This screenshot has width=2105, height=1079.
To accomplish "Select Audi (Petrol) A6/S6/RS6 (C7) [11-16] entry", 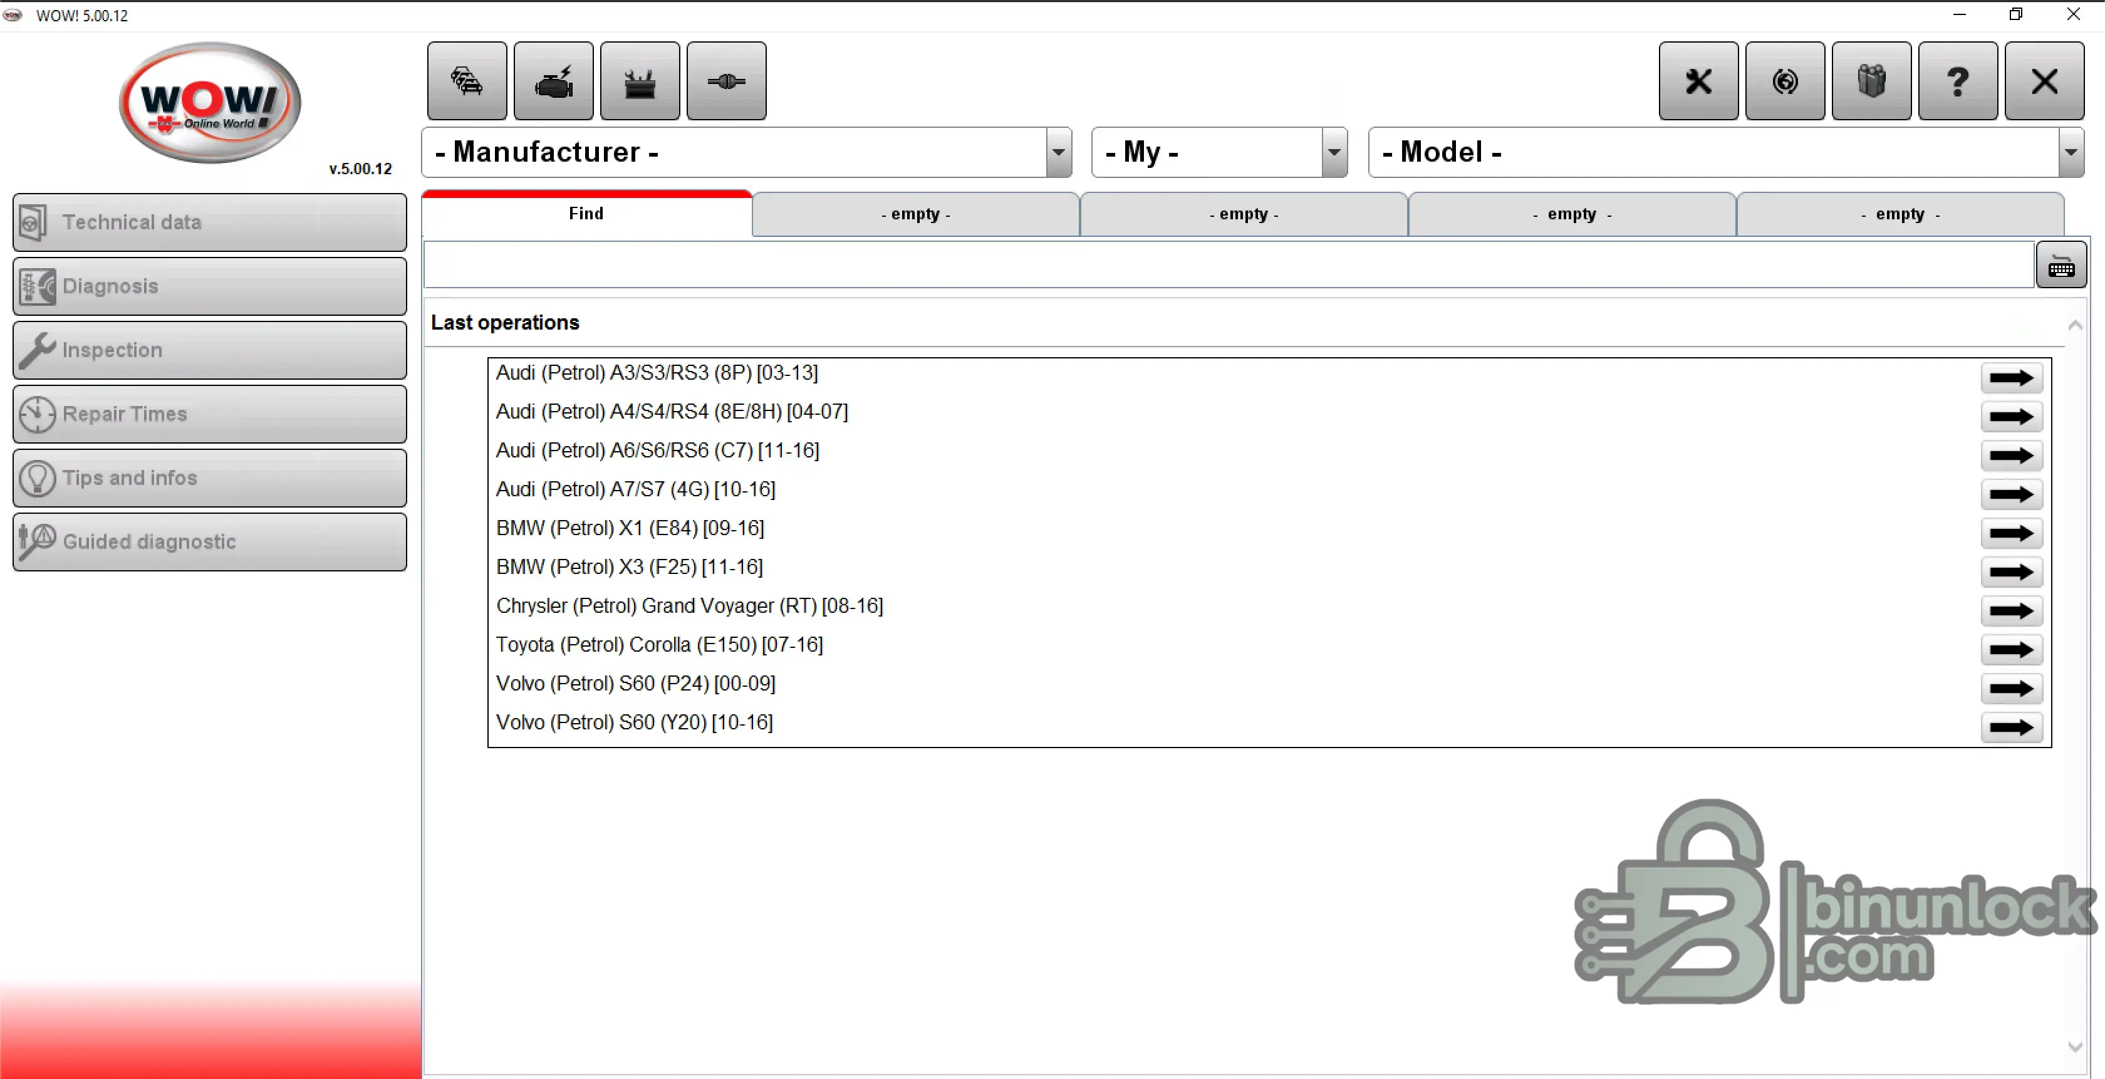I will (658, 451).
